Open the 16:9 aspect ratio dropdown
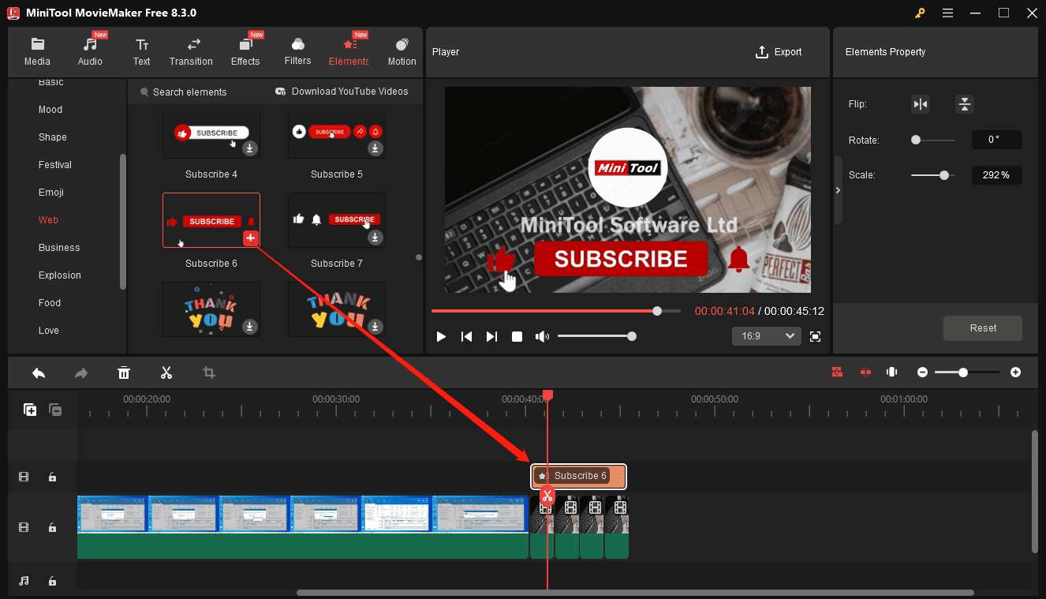The image size is (1046, 599). (x=767, y=336)
